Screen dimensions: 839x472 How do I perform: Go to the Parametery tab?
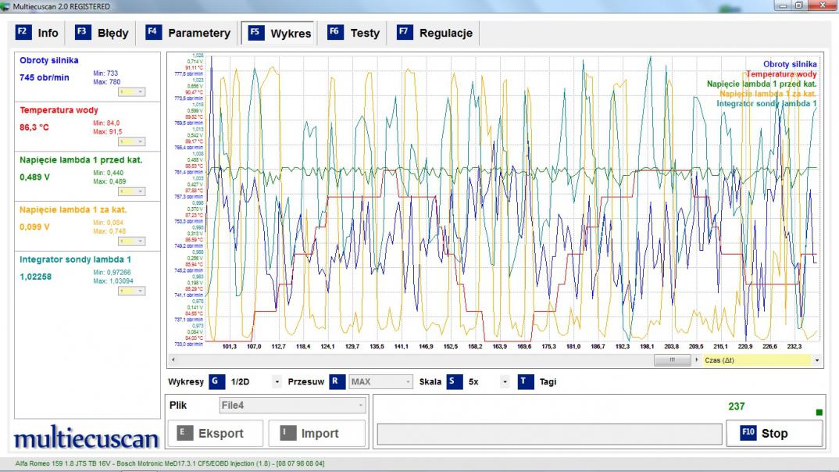(189, 33)
